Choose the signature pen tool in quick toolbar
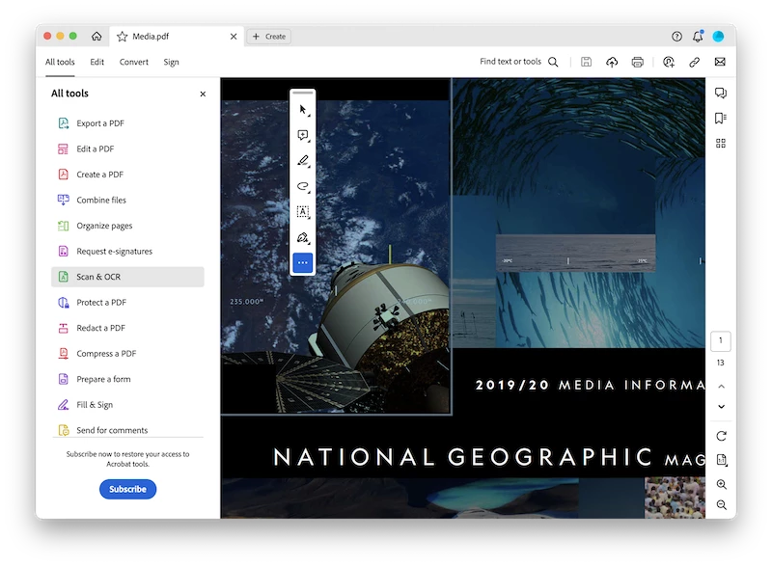Image resolution: width=772 pixels, height=566 pixels. click(x=303, y=238)
